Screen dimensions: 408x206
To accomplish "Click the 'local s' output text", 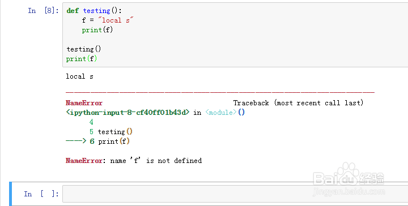I will (x=79, y=76).
